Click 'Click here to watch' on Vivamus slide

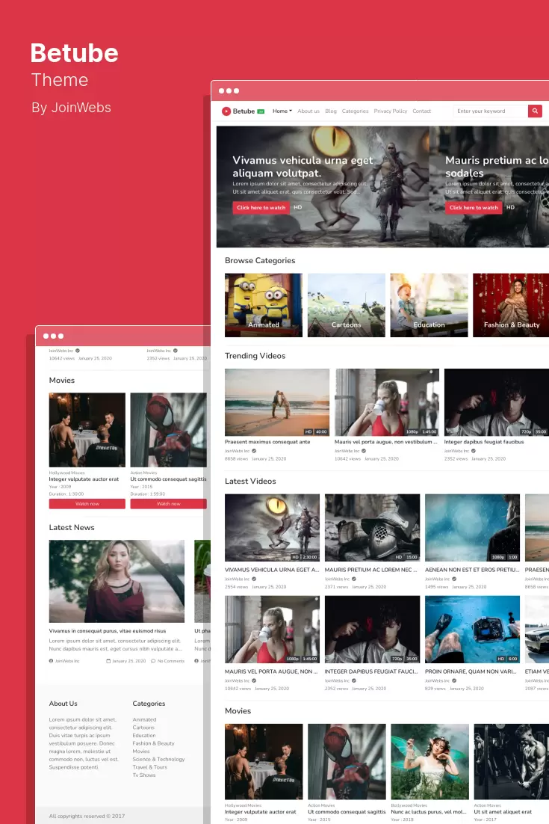coord(261,208)
